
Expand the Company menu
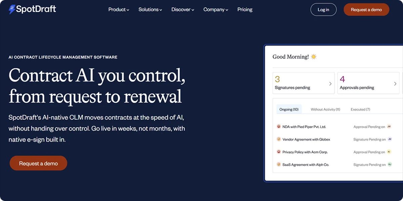216,9
